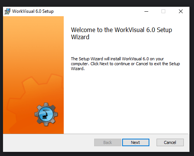This screenshot has height=156, width=194.
Task: Click the robot arm symbol inside the logo
Action: click(45, 114)
